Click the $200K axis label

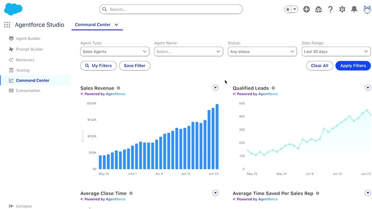click(92, 103)
